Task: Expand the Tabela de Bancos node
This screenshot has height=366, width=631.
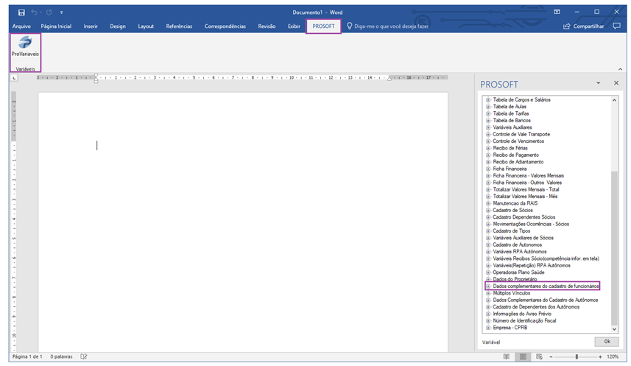Action: 488,120
